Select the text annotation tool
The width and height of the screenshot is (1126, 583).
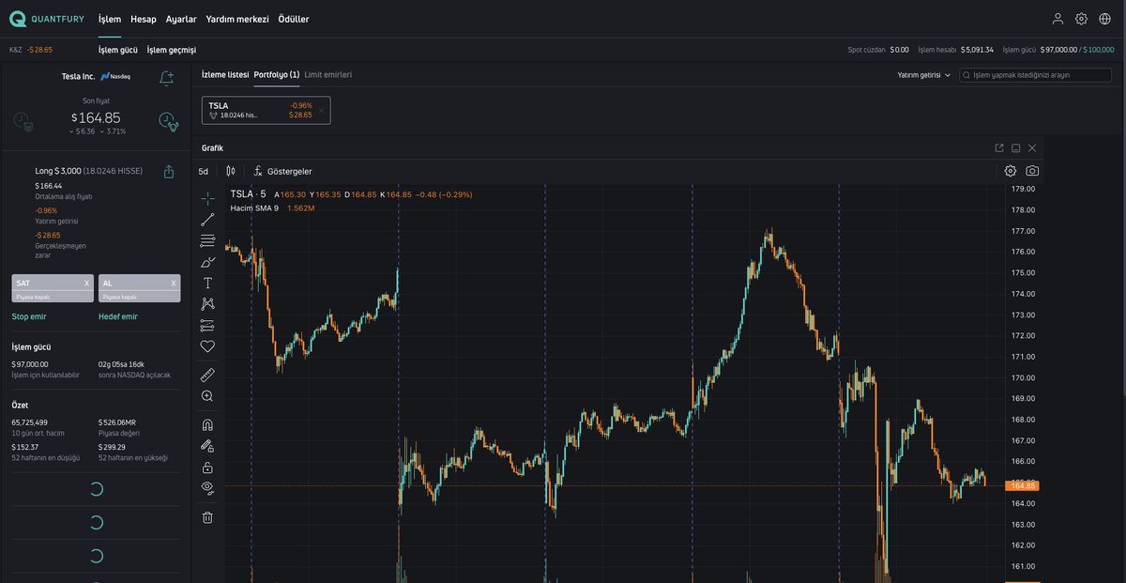click(x=207, y=283)
